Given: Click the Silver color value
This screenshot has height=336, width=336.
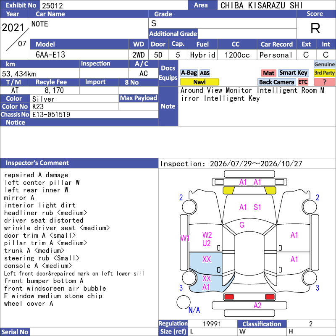Looking at the screenshot, I should [x=43, y=99].
